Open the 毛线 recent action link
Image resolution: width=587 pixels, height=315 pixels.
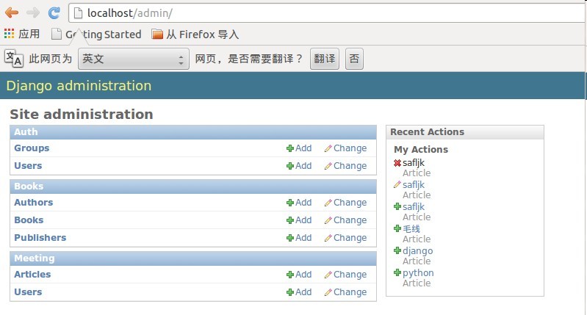coord(411,228)
